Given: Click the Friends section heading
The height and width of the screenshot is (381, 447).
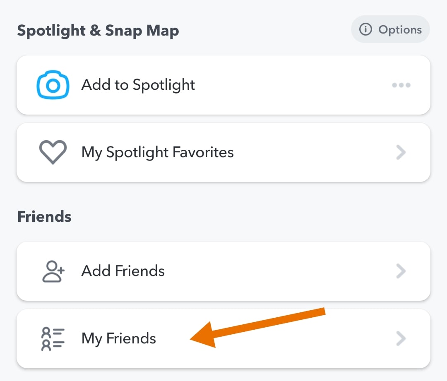Looking at the screenshot, I should click(44, 217).
